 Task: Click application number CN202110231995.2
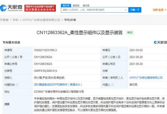(45, 50)
